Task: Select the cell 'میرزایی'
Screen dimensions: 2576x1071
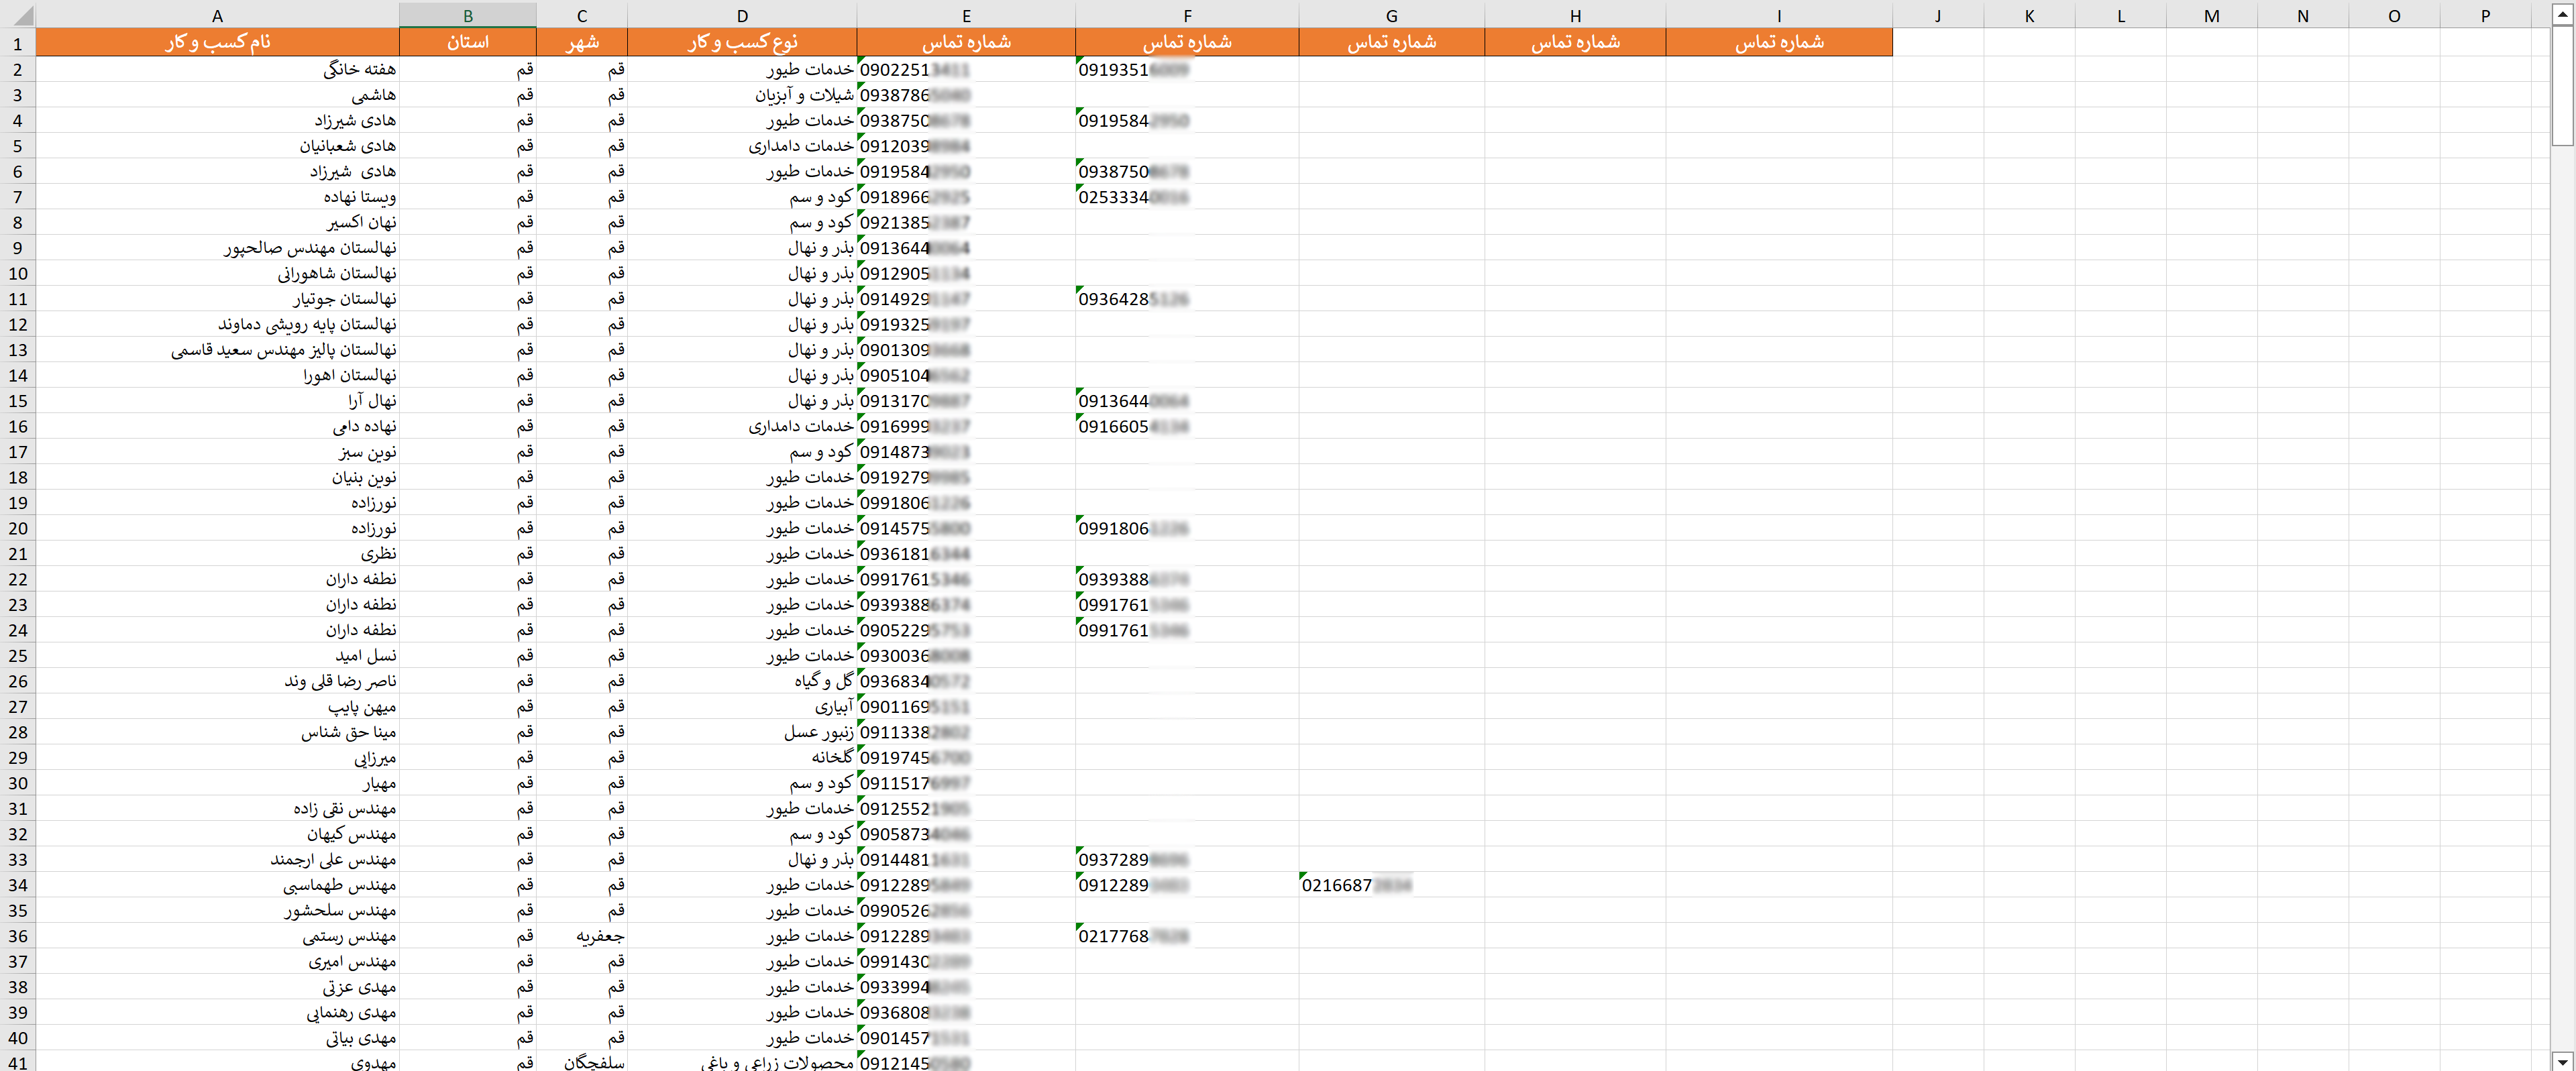Action: (217, 758)
